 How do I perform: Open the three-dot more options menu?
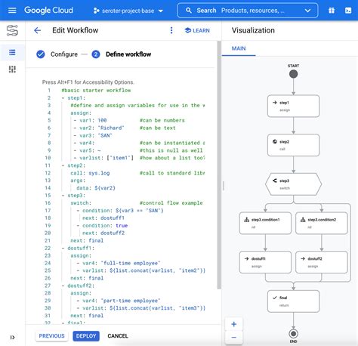171,30
